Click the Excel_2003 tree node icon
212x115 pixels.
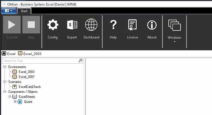15,72
